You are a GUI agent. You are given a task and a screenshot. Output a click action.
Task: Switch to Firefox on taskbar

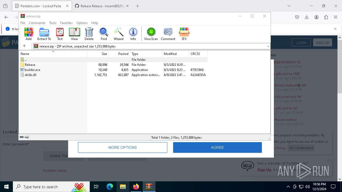136,187
